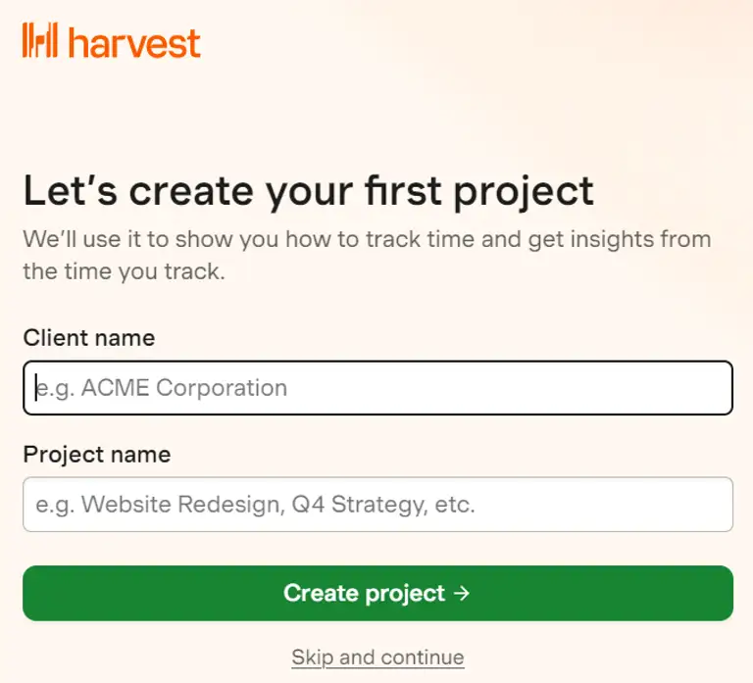Click the subtitle text "the time you track."
Image resolution: width=753 pixels, height=683 pixels.
pyautogui.click(x=124, y=271)
